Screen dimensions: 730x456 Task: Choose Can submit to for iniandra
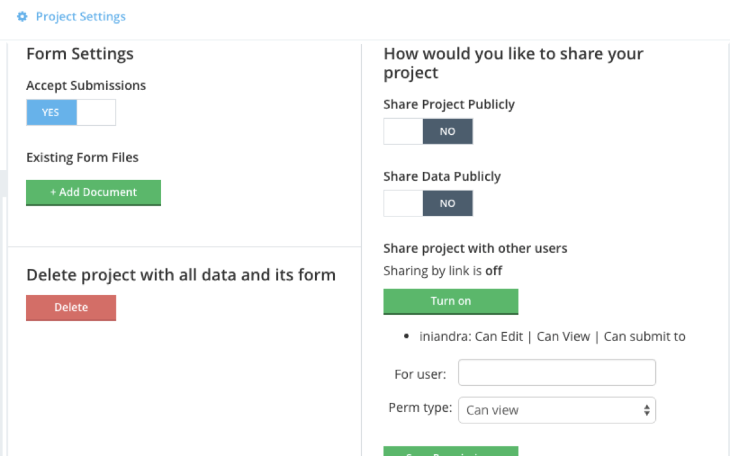pos(644,336)
